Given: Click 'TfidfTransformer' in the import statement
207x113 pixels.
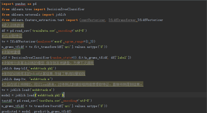Looking at the screenshot, I should (x=122, y=20).
